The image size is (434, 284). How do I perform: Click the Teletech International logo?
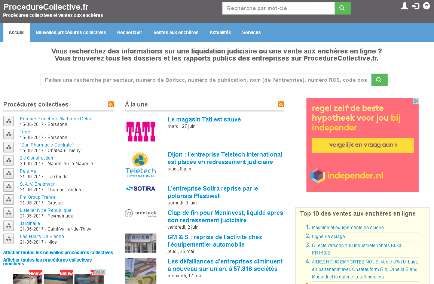click(x=141, y=165)
